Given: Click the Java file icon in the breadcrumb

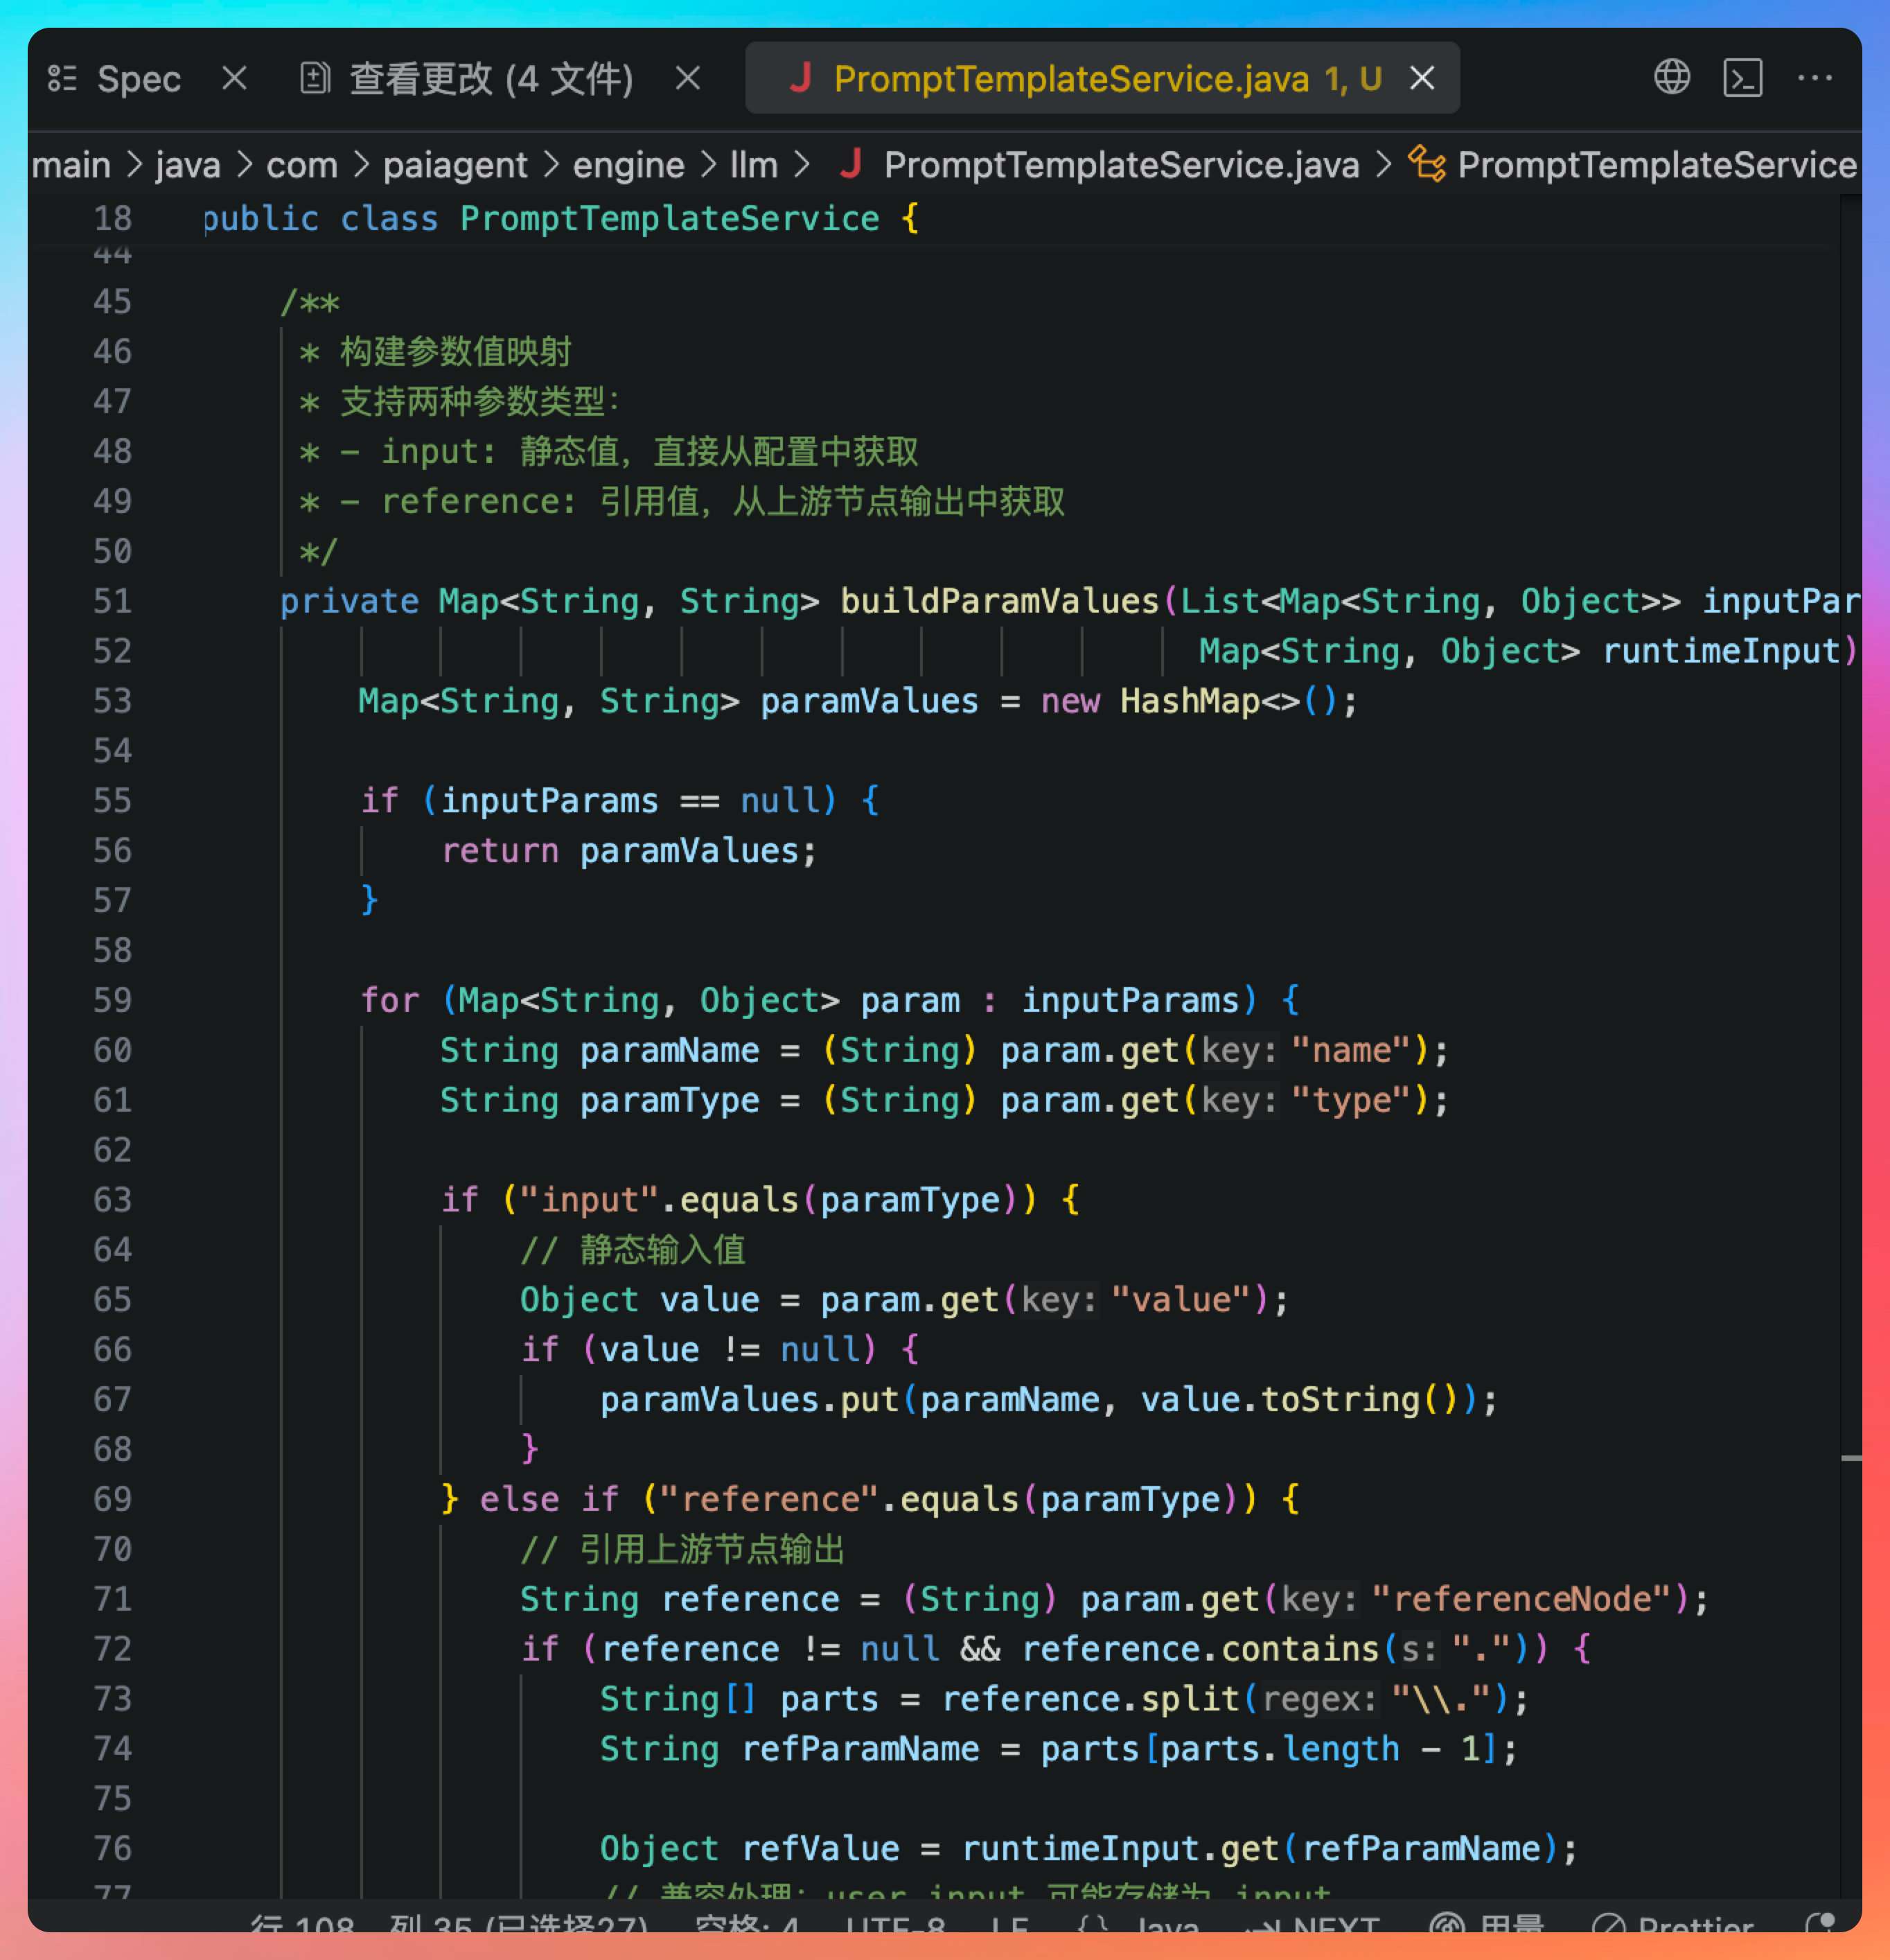Looking at the screenshot, I should coord(851,164).
